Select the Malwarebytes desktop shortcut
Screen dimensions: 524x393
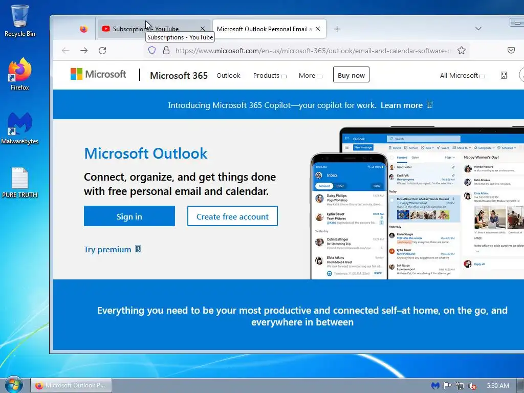[x=20, y=128]
